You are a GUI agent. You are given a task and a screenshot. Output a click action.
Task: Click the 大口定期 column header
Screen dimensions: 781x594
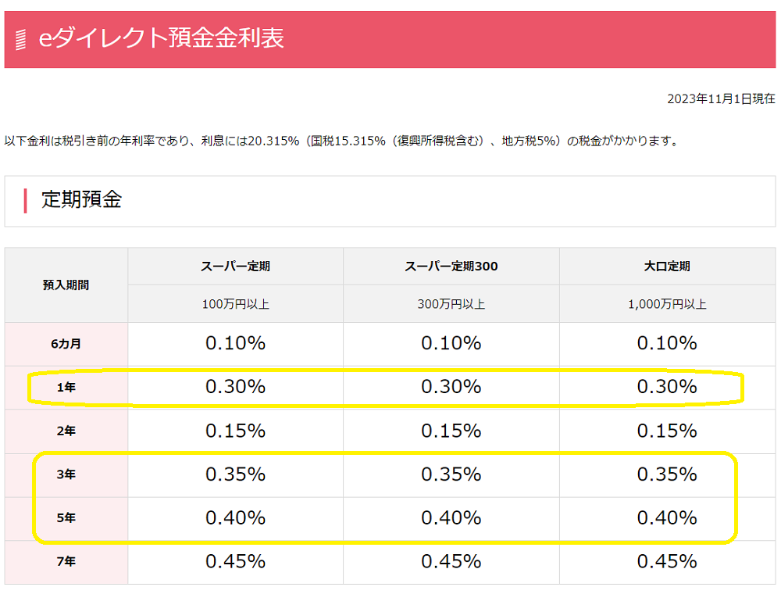(x=667, y=267)
